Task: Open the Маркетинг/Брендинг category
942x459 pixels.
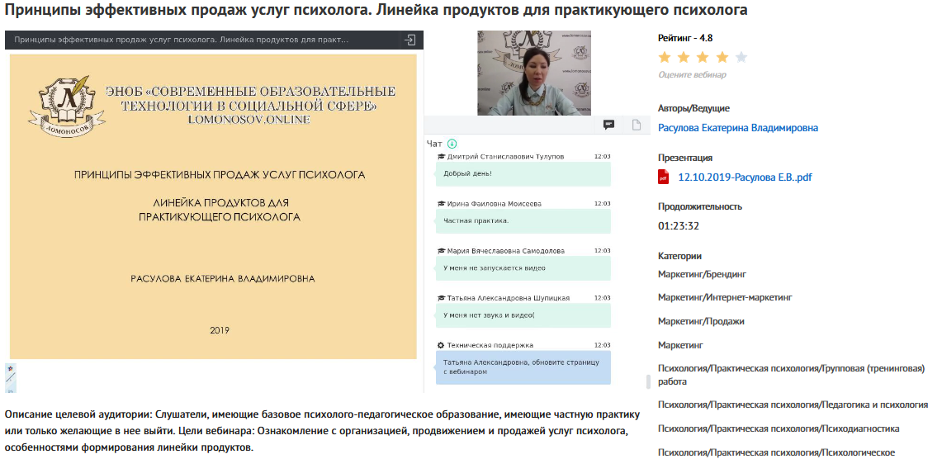Action: 702,274
